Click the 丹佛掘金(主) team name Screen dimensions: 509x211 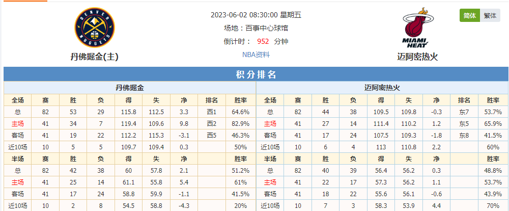pyautogui.click(x=95, y=57)
